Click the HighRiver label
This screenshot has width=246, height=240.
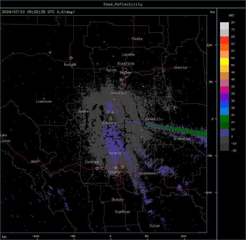(x=123, y=212)
